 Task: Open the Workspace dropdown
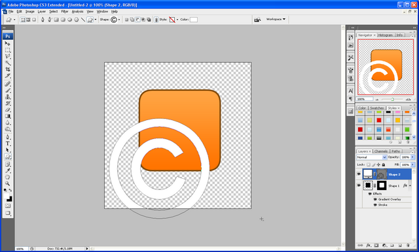(276, 19)
